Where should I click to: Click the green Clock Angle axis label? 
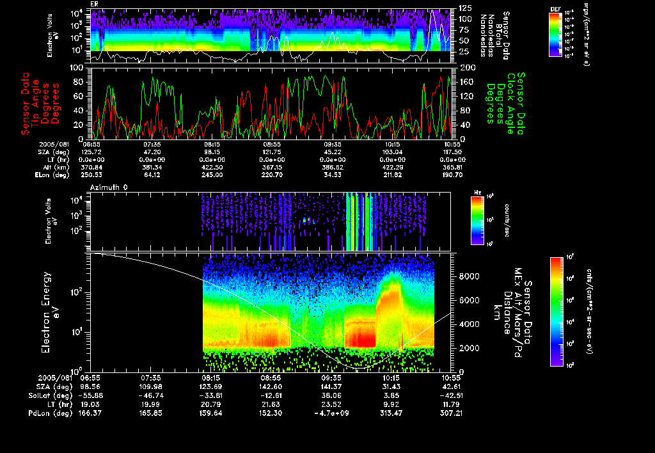(505, 103)
